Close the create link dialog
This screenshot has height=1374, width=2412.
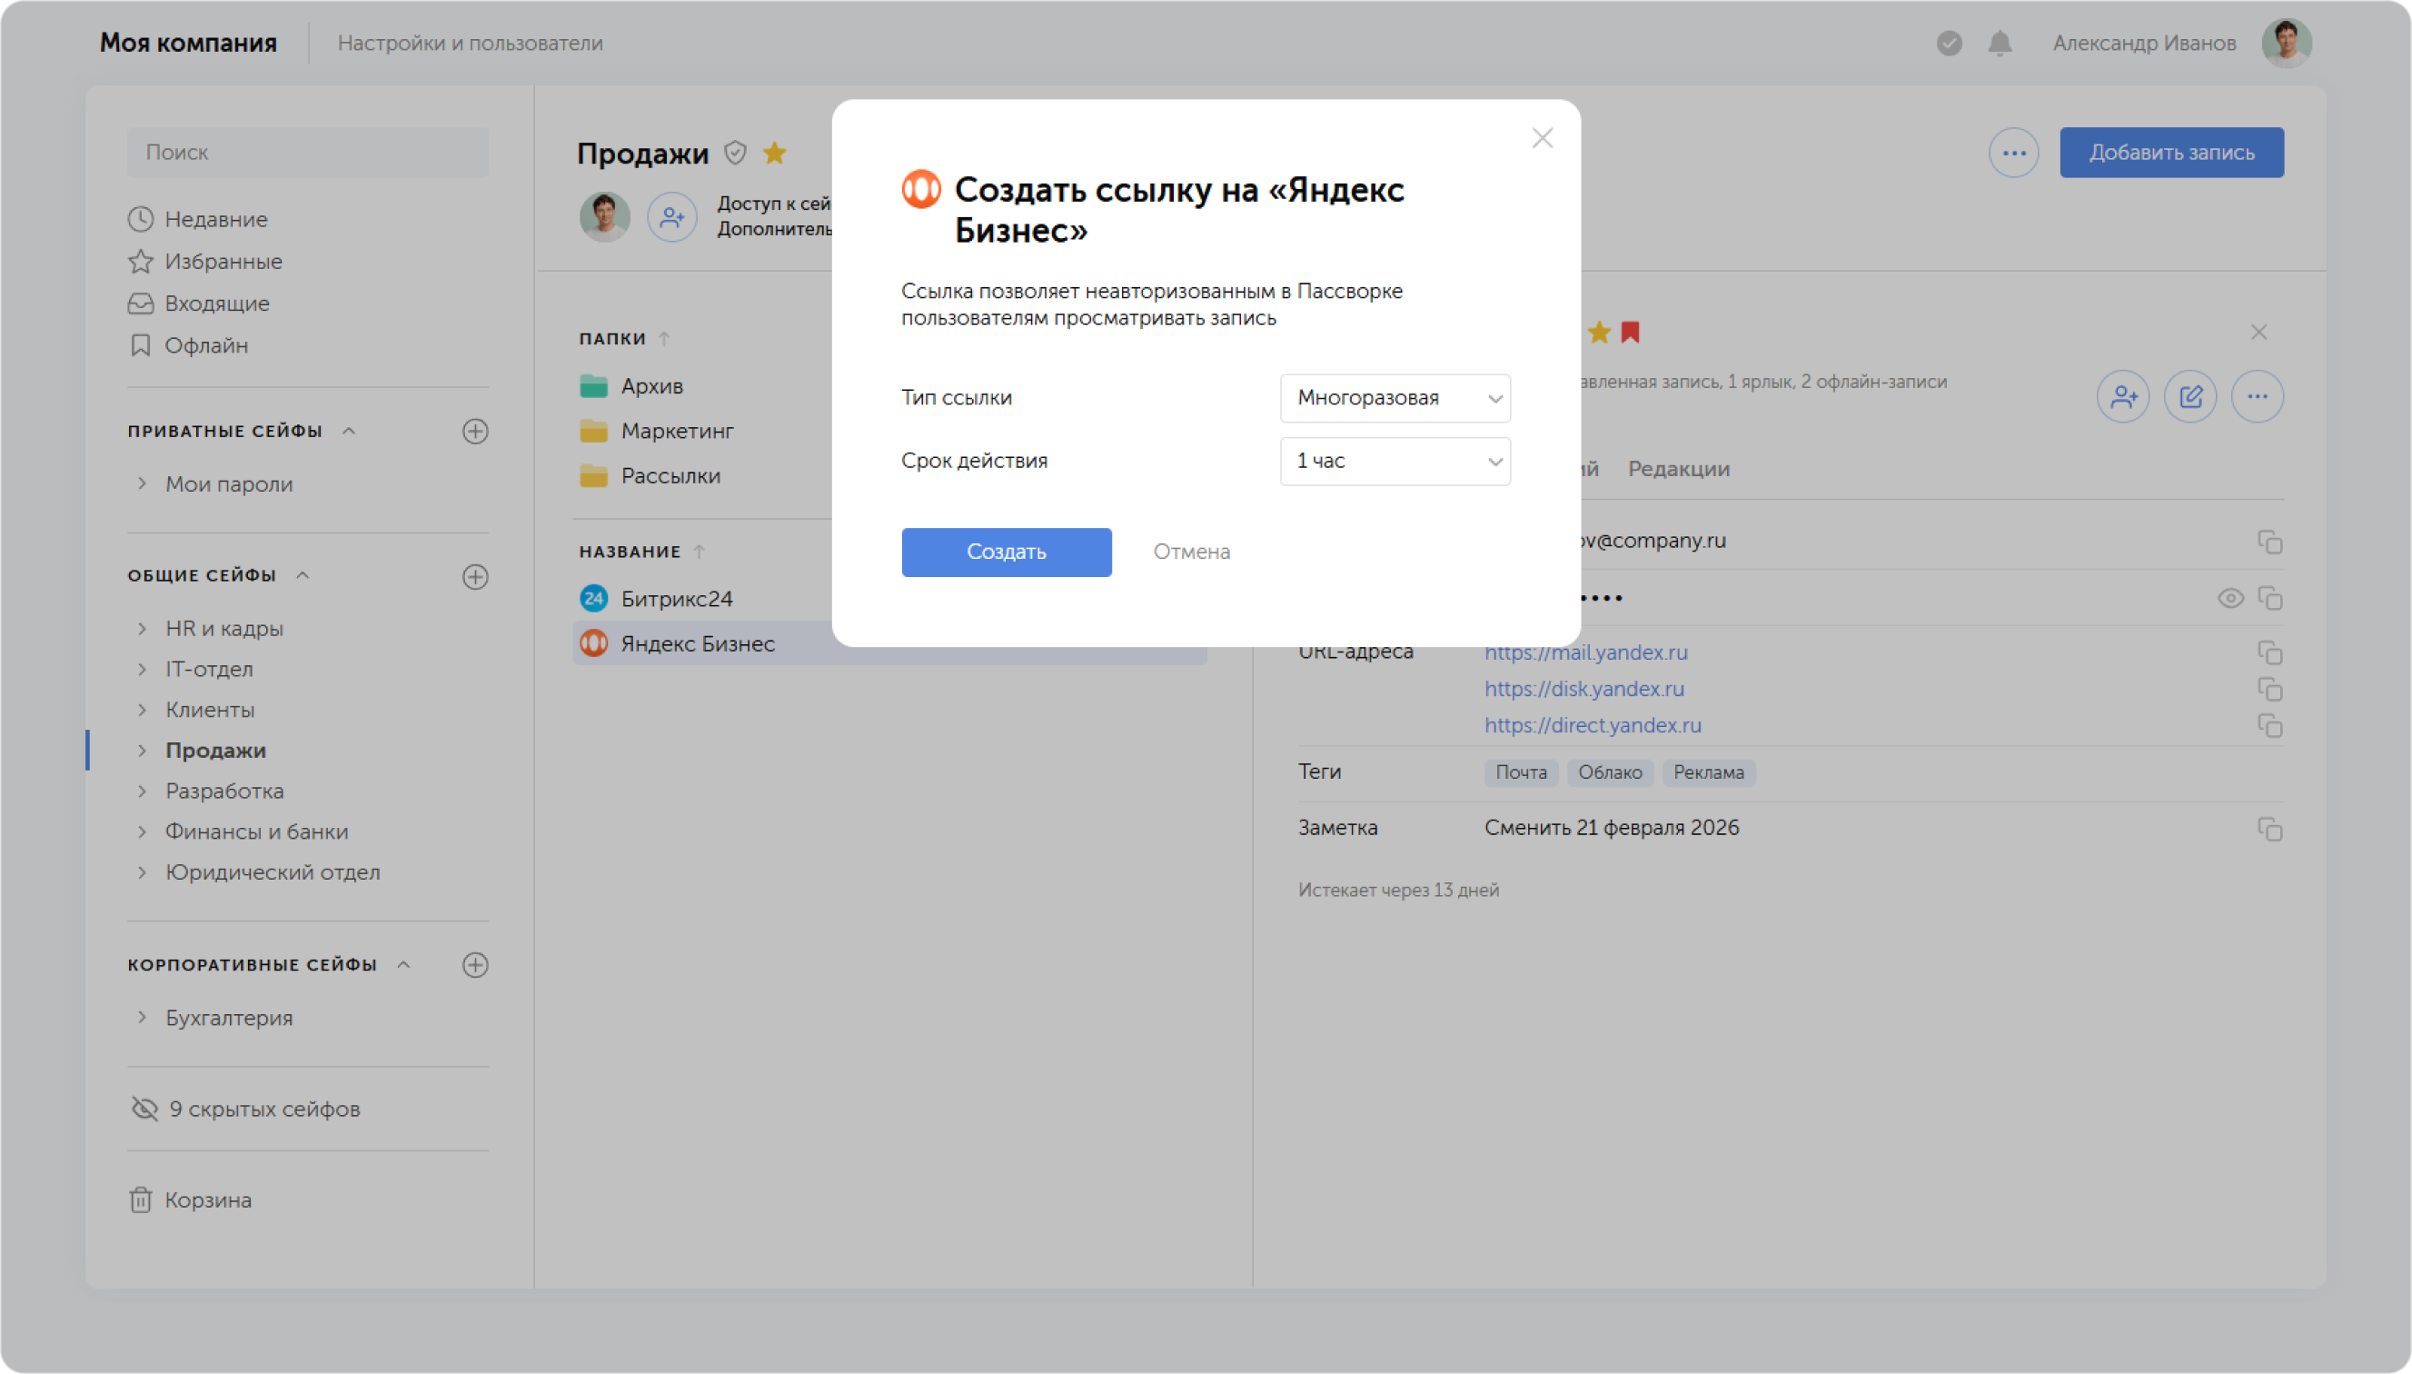tap(1543, 138)
